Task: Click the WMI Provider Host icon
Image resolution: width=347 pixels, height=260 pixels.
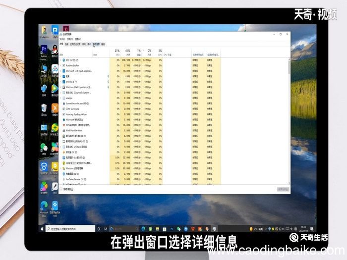Action: tap(64, 130)
